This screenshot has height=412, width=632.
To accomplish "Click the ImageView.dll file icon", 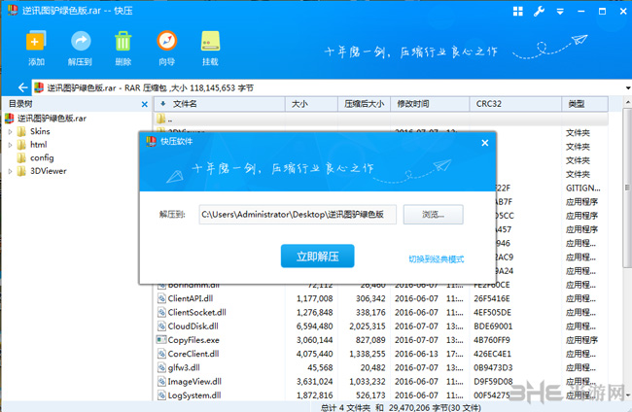I will pyautogui.click(x=161, y=381).
